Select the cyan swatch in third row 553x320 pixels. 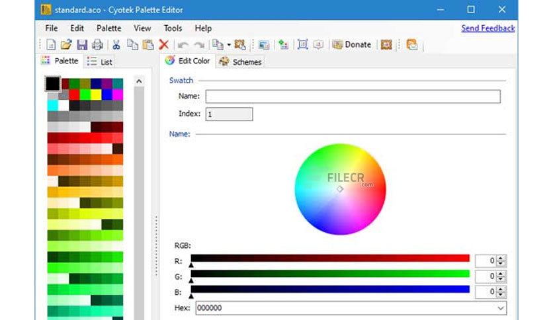pos(52,105)
